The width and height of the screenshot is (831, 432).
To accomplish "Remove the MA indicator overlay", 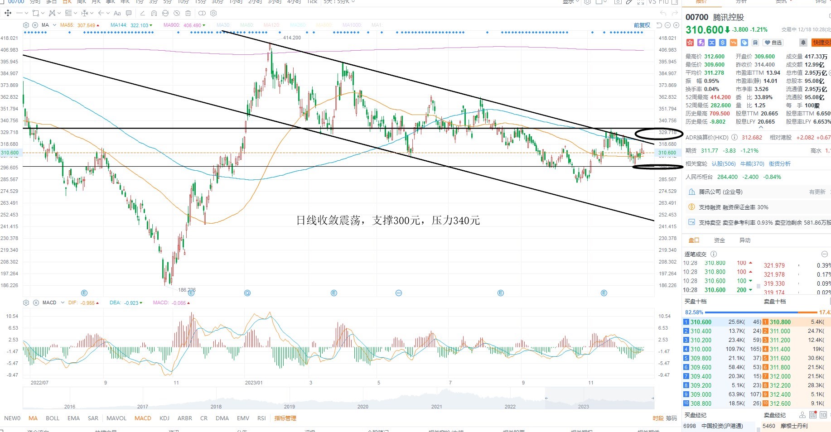I will [35, 25].
